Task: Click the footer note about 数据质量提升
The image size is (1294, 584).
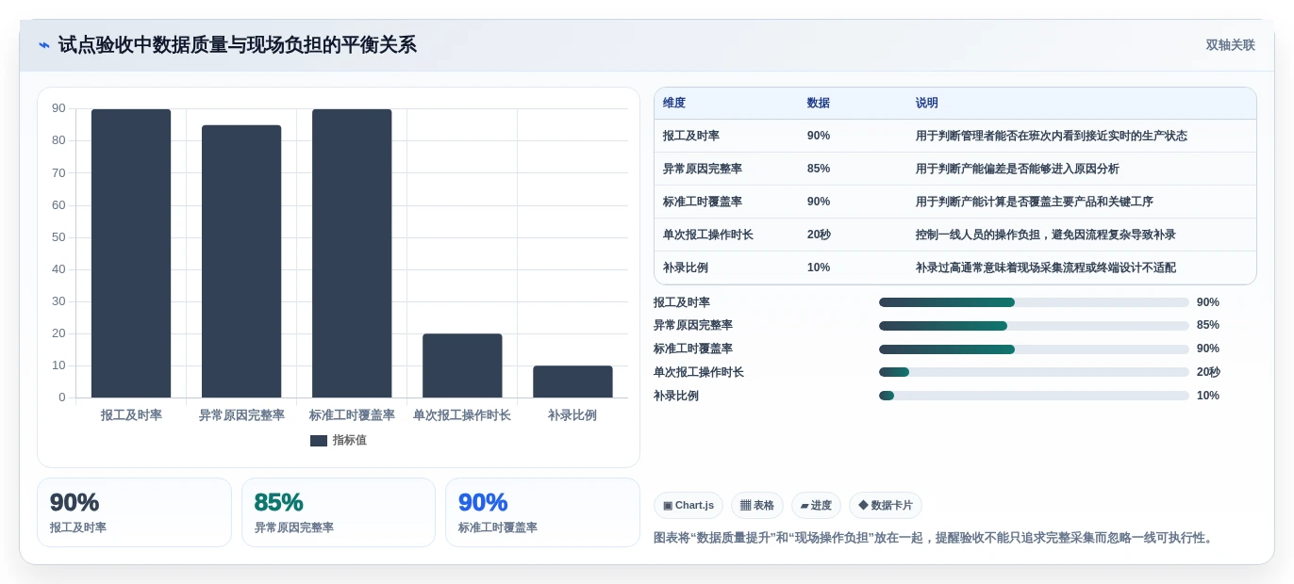Action: click(x=936, y=538)
